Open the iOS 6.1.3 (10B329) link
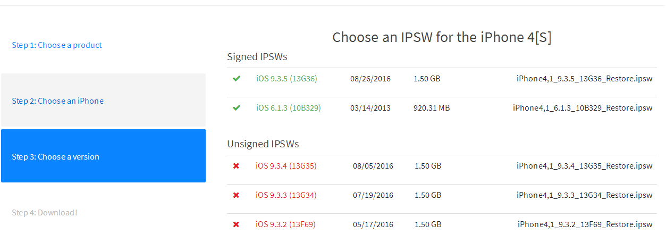Image resolution: width=666 pixels, height=242 pixels. pyautogui.click(x=288, y=108)
